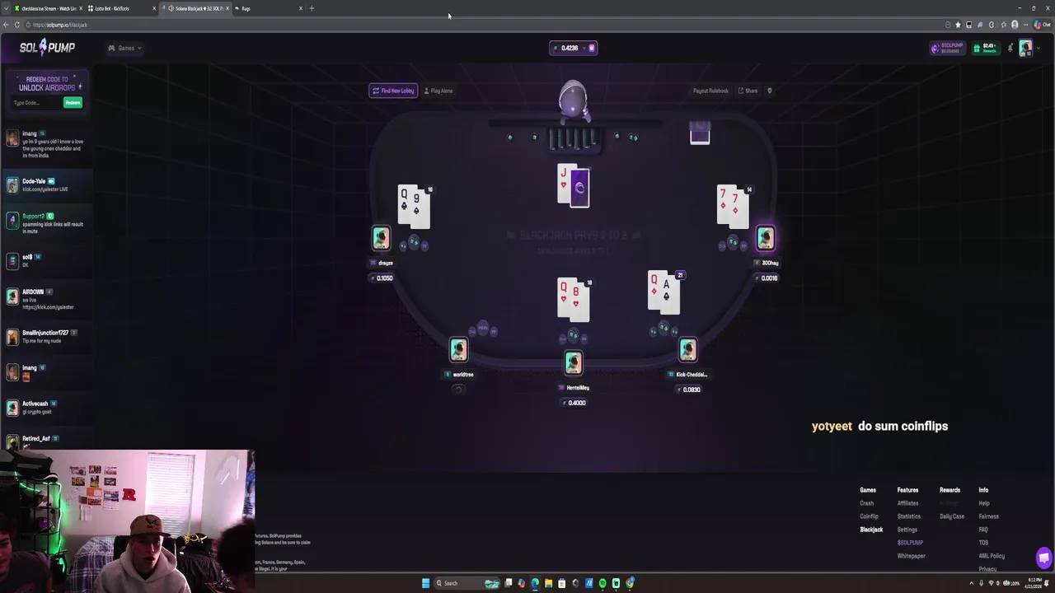Click the purple wallet icon beside balance

(591, 48)
